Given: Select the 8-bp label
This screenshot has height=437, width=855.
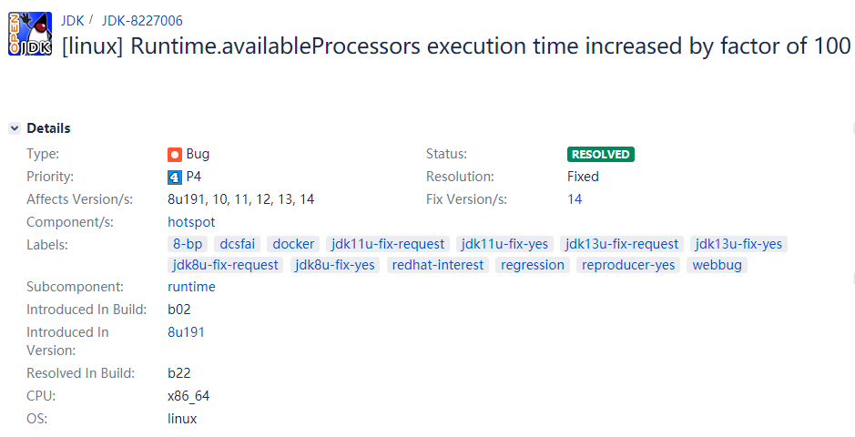Looking at the screenshot, I should coord(188,244).
